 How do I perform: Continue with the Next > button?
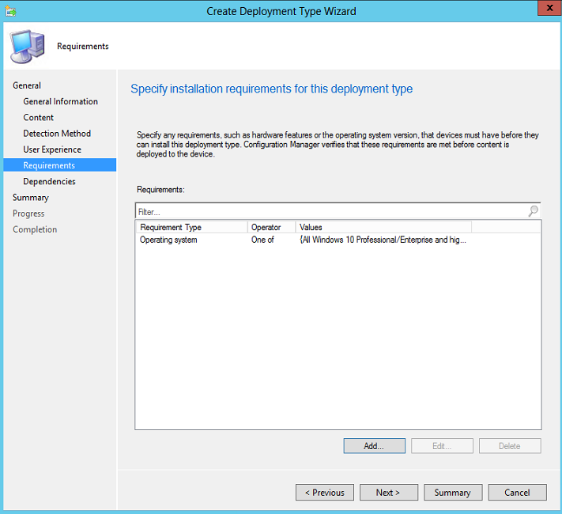click(x=389, y=493)
